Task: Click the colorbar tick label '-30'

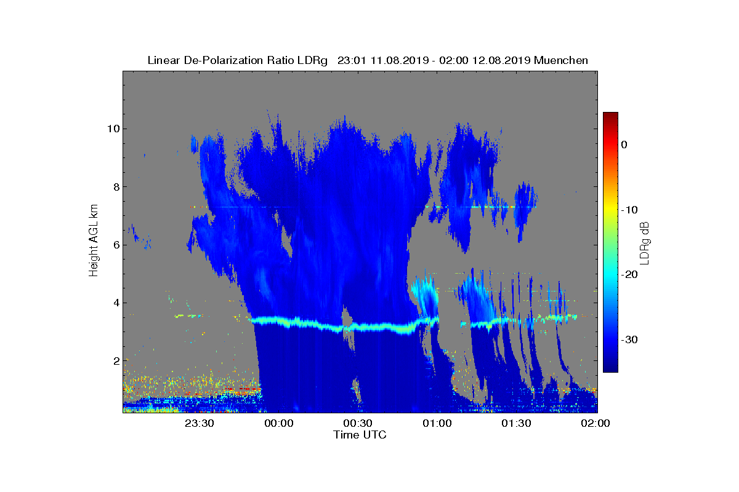Action: tap(629, 340)
